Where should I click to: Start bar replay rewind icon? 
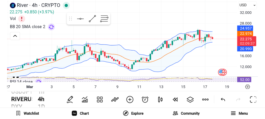click(x=175, y=99)
